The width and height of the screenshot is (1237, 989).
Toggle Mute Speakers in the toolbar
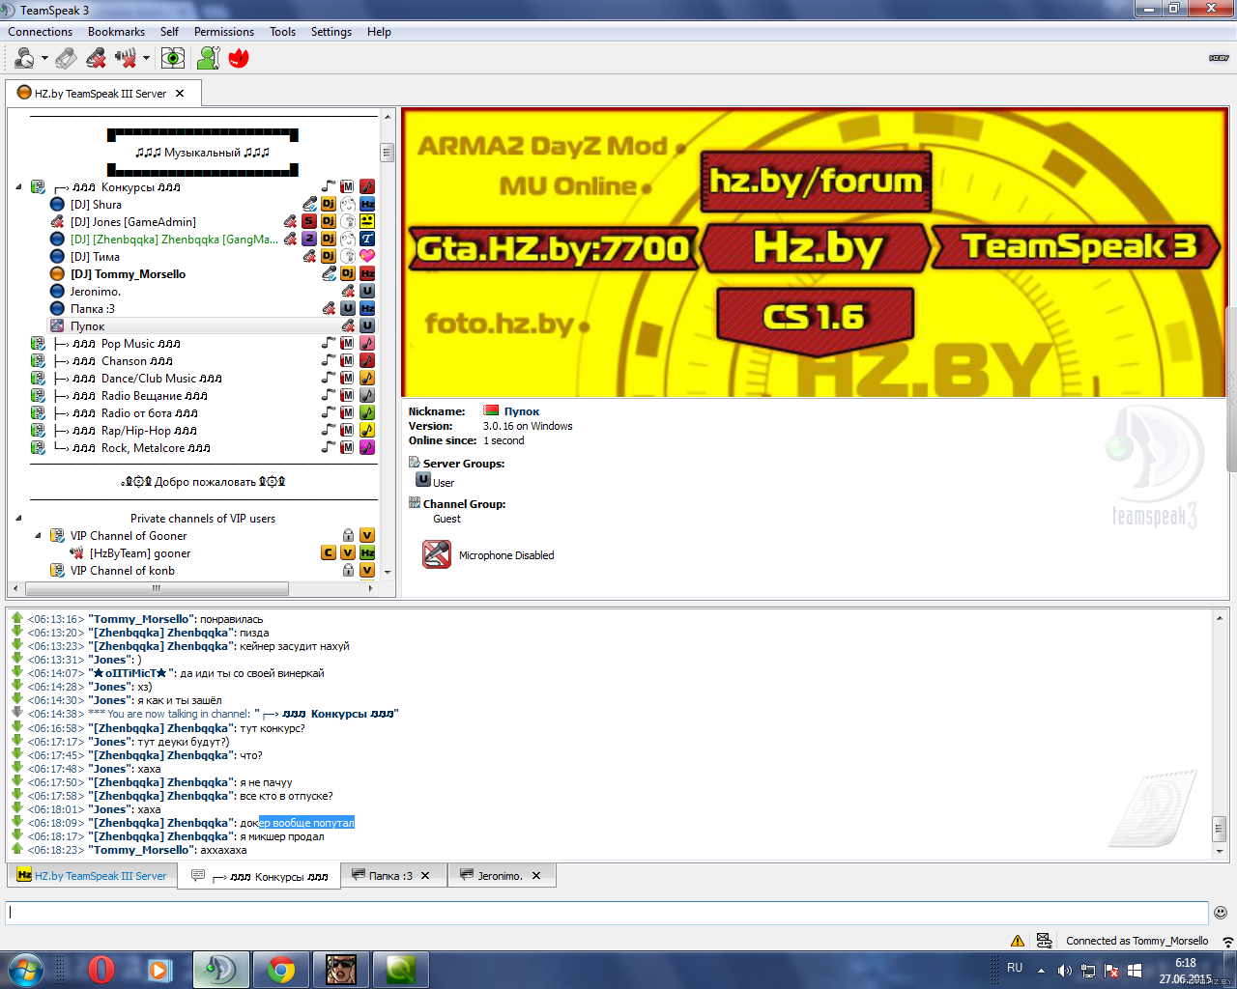126,59
